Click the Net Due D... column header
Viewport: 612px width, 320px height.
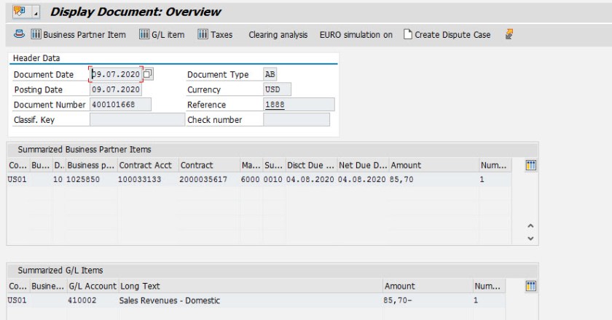coord(363,165)
